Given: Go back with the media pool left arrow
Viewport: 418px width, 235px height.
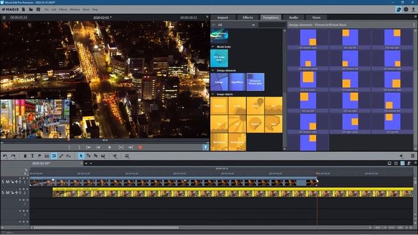Looking at the screenshot, I should [x=214, y=25].
